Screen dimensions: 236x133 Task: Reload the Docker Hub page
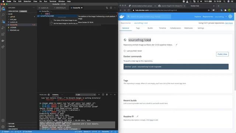(x=129, y=10)
